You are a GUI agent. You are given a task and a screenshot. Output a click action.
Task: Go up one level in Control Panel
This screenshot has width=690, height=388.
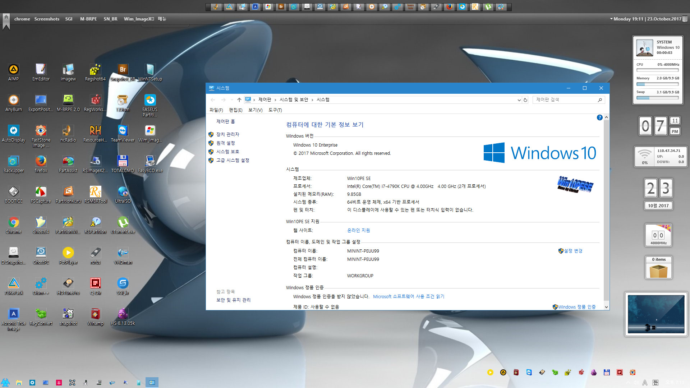coord(239,100)
